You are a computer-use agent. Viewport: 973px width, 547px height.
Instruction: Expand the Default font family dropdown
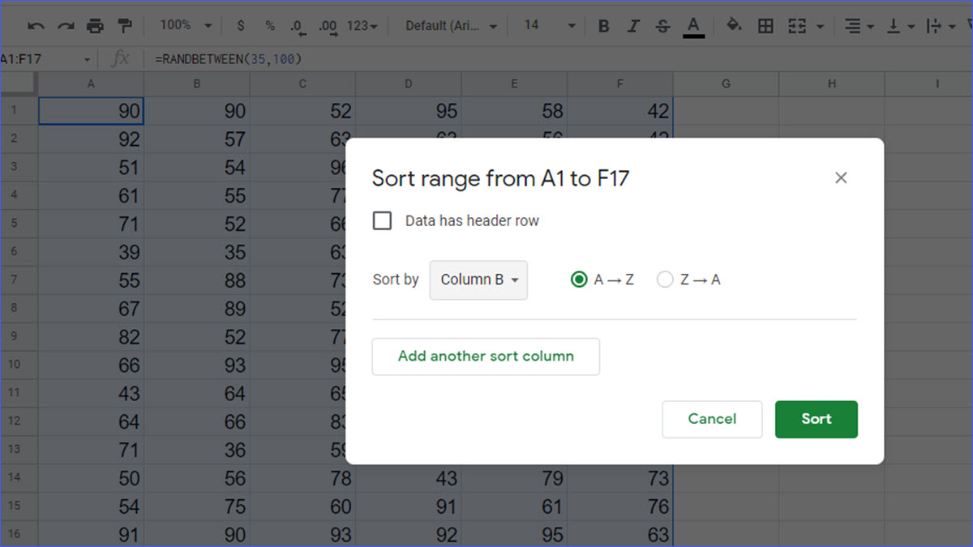click(x=452, y=26)
